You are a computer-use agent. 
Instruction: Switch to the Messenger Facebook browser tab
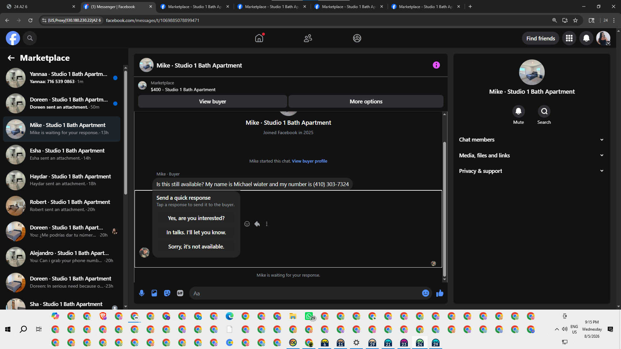118,6
